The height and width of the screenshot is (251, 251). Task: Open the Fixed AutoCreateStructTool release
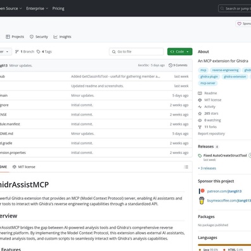[225, 155]
